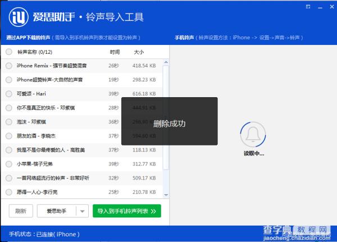Click scrollbar down arrow in ringtone list
337x242 pixels.
[166, 195]
